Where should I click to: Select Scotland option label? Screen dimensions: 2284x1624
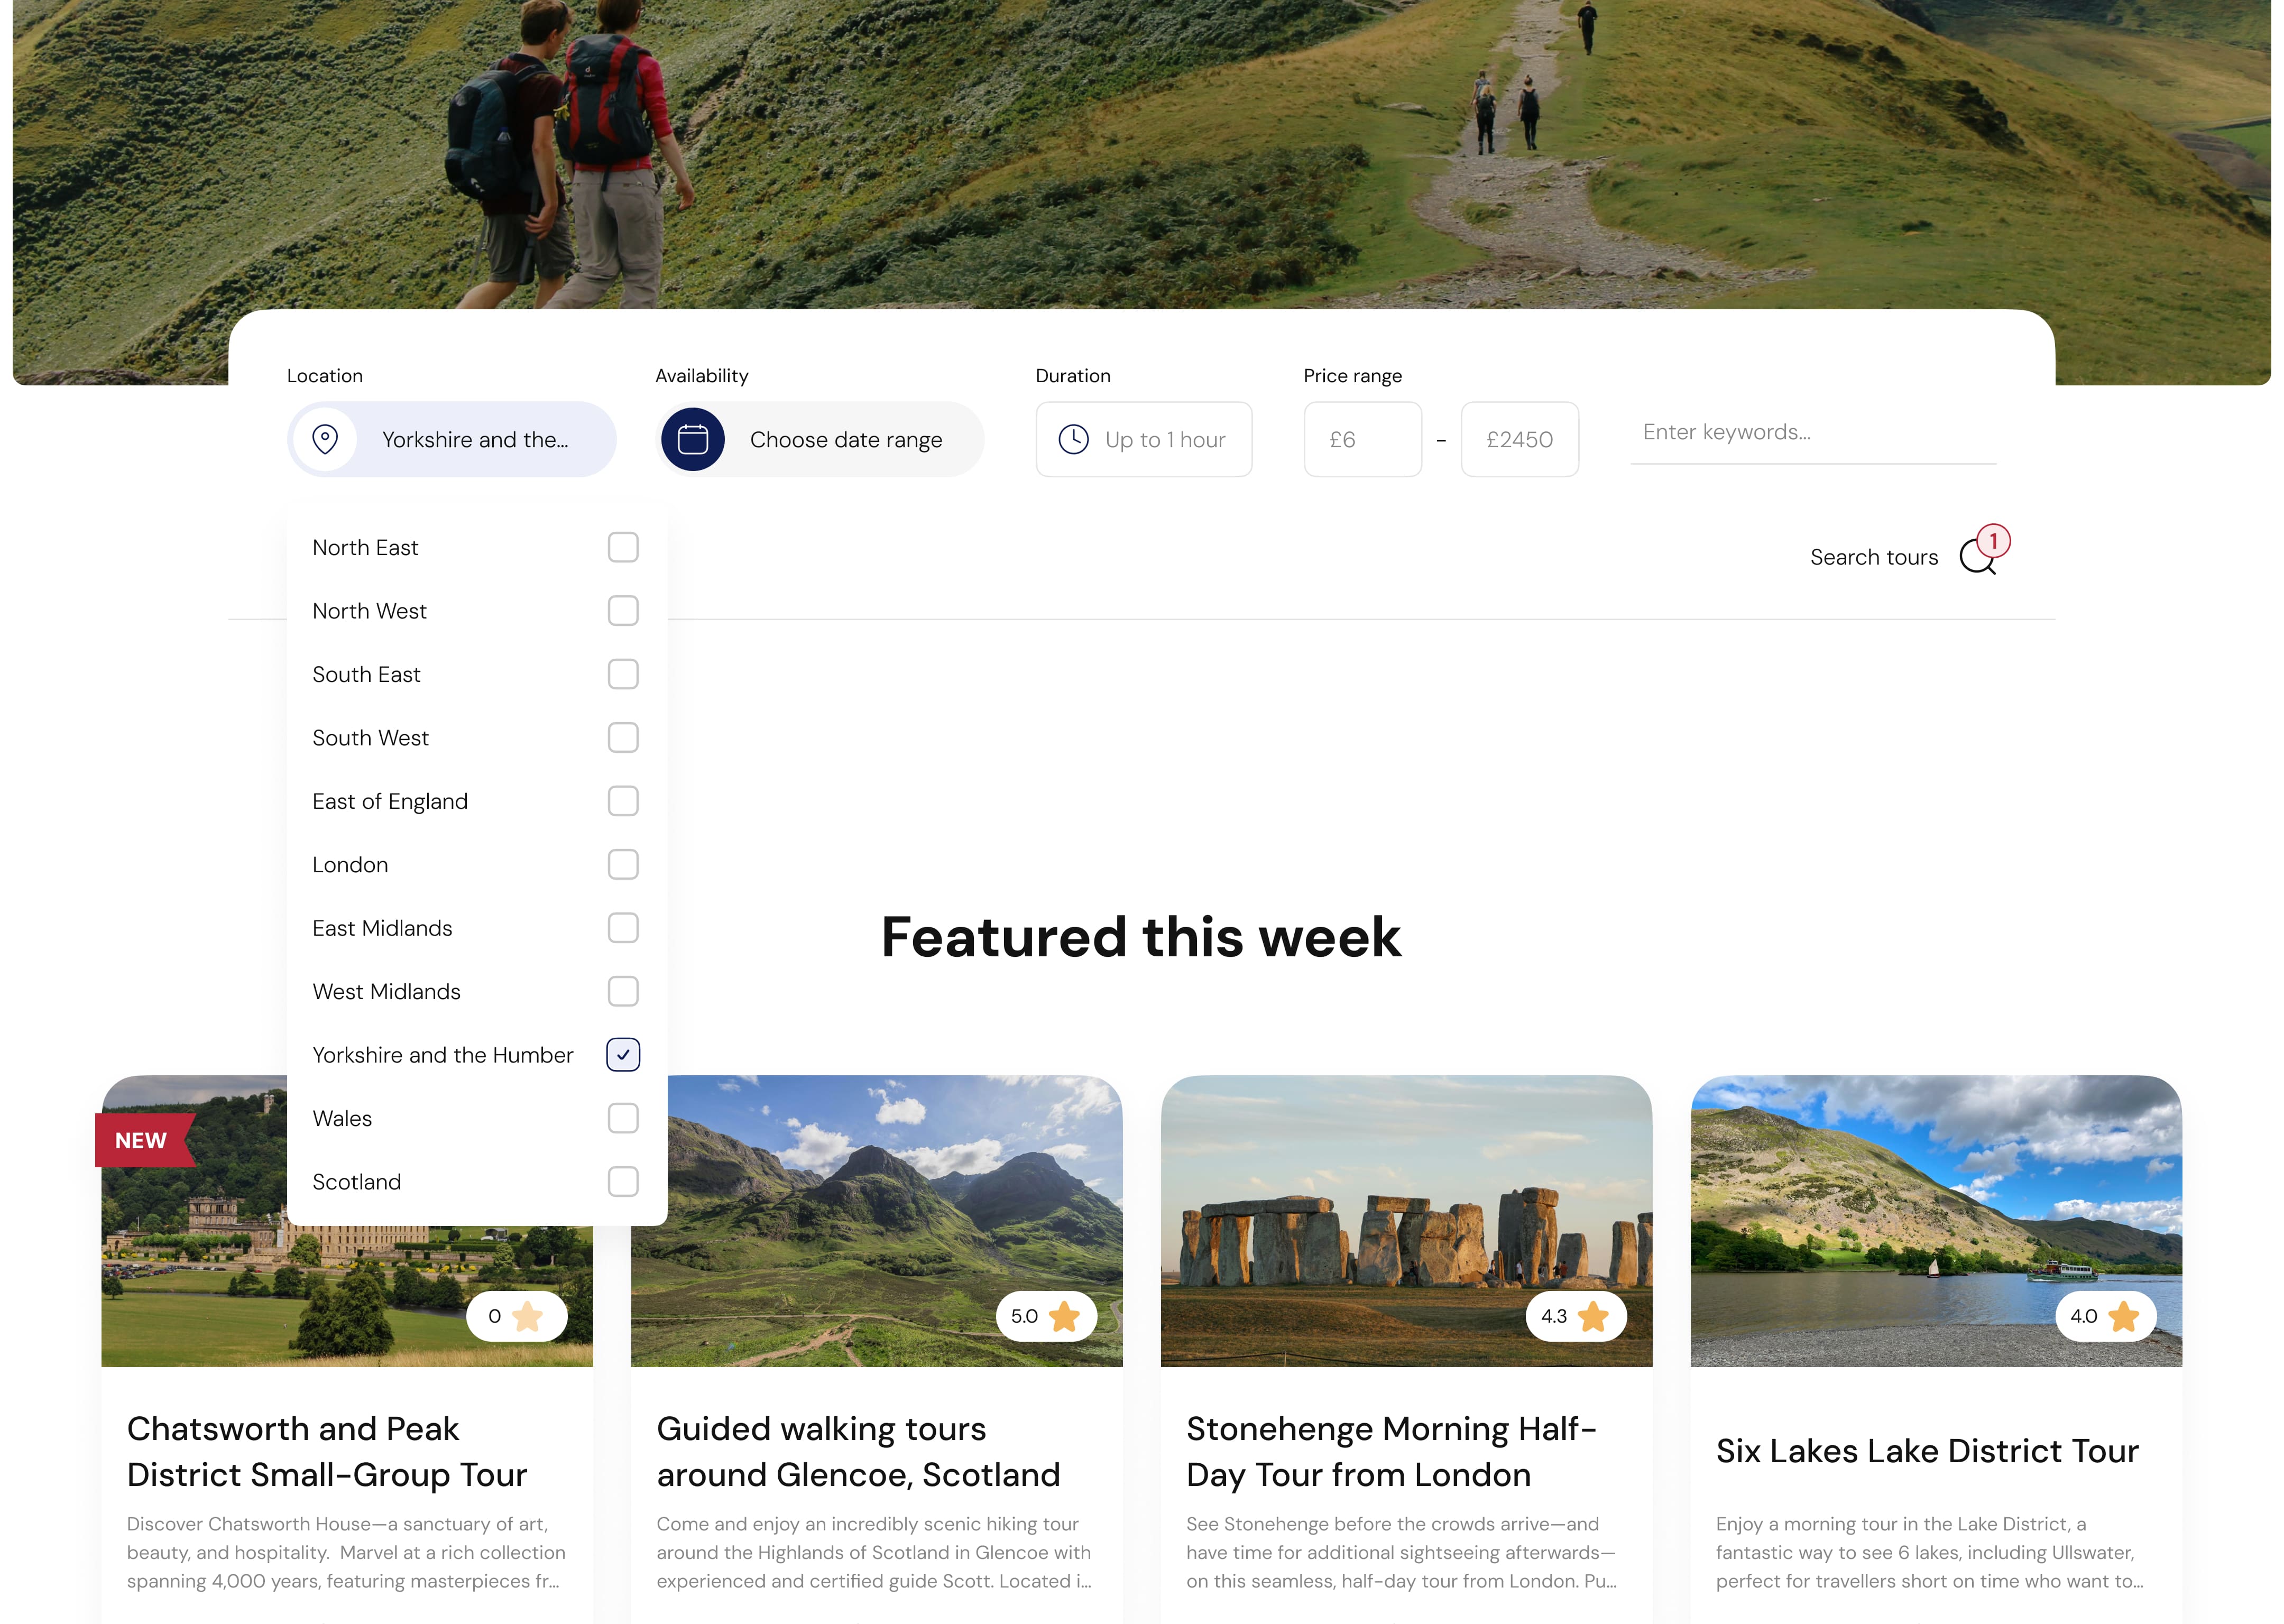pos(356,1182)
